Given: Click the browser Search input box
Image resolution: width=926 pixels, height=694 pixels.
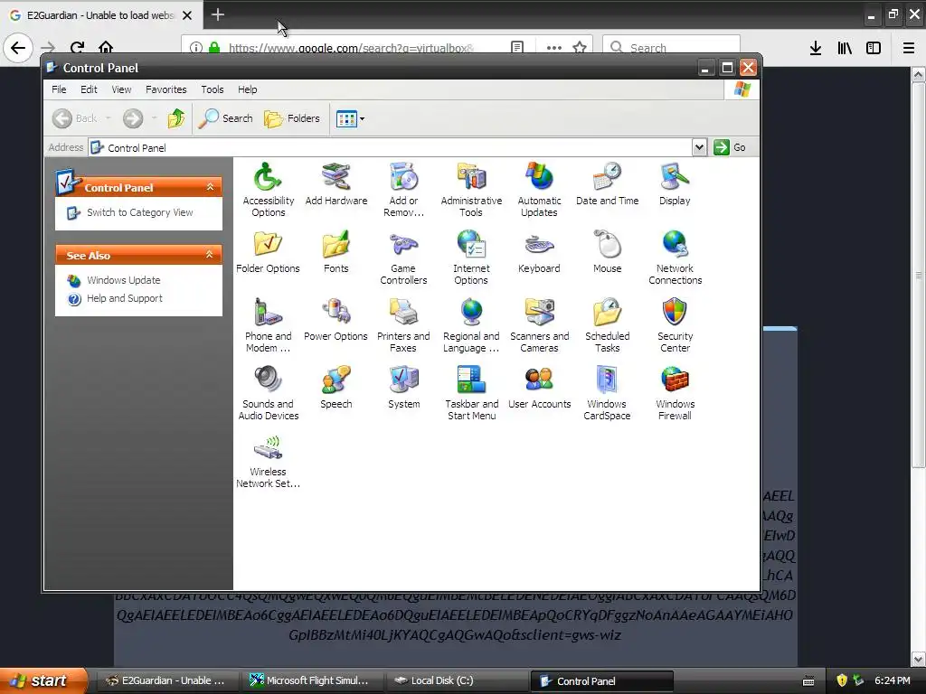Looking at the screenshot, I should coord(671,47).
